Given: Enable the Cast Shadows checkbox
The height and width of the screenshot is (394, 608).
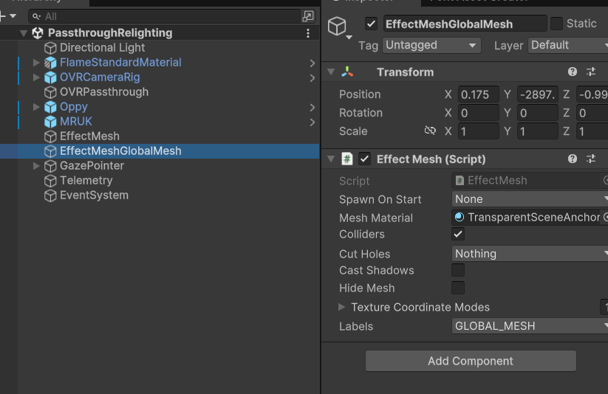Looking at the screenshot, I should click(x=458, y=270).
